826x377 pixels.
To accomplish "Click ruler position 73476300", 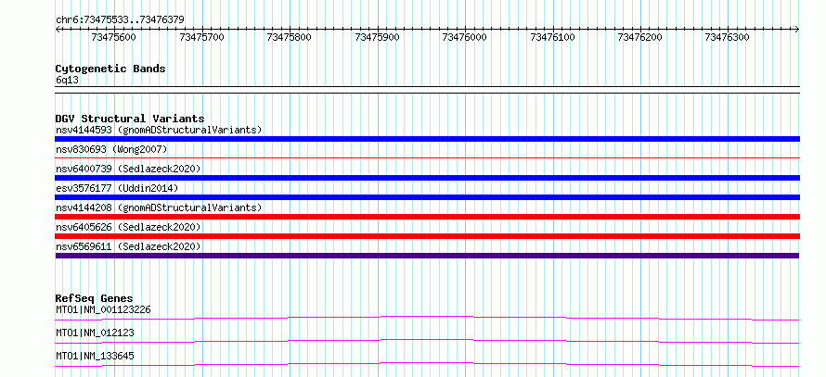I will 728,37.
